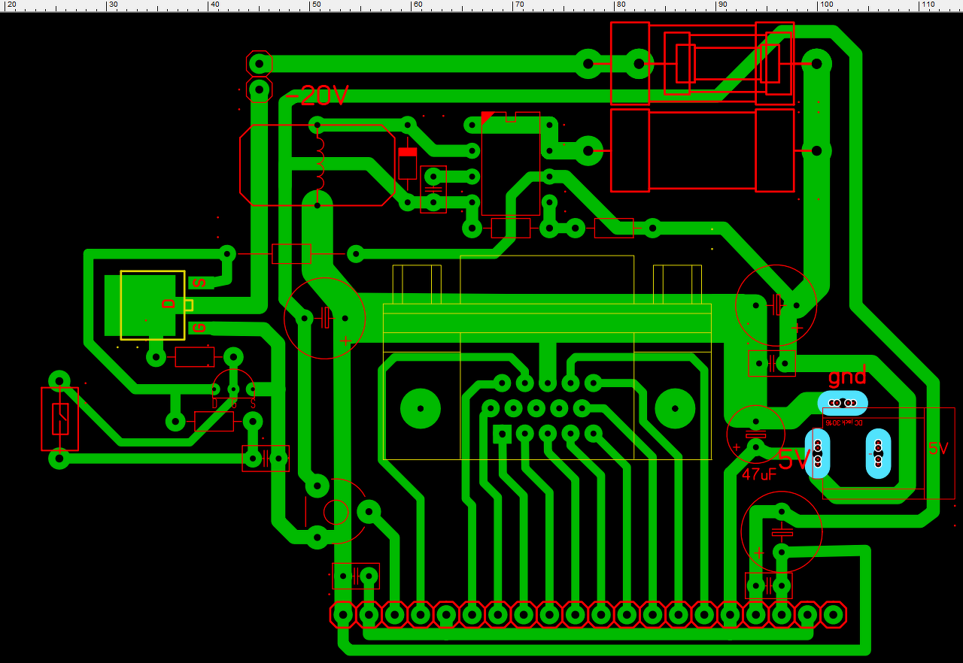Click the ruler mark labeled 70
This screenshot has width=963, height=663.
[x=518, y=5]
